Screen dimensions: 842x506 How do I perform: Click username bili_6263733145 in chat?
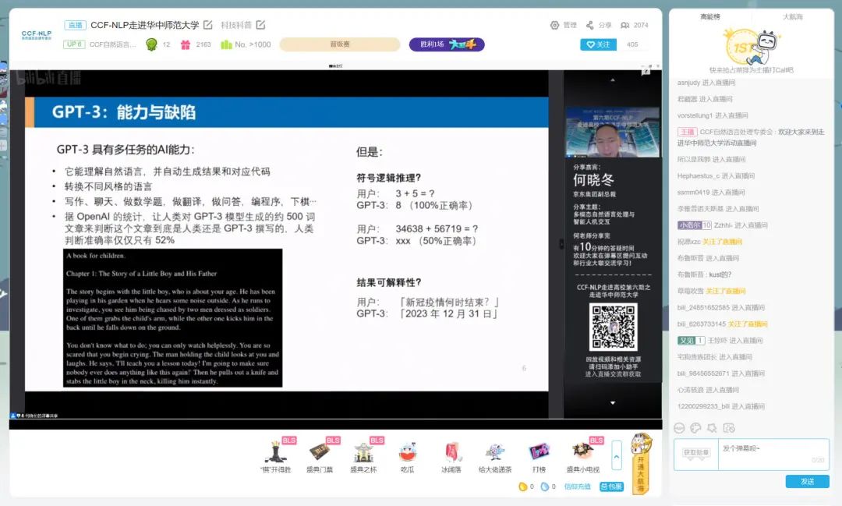pos(702,324)
